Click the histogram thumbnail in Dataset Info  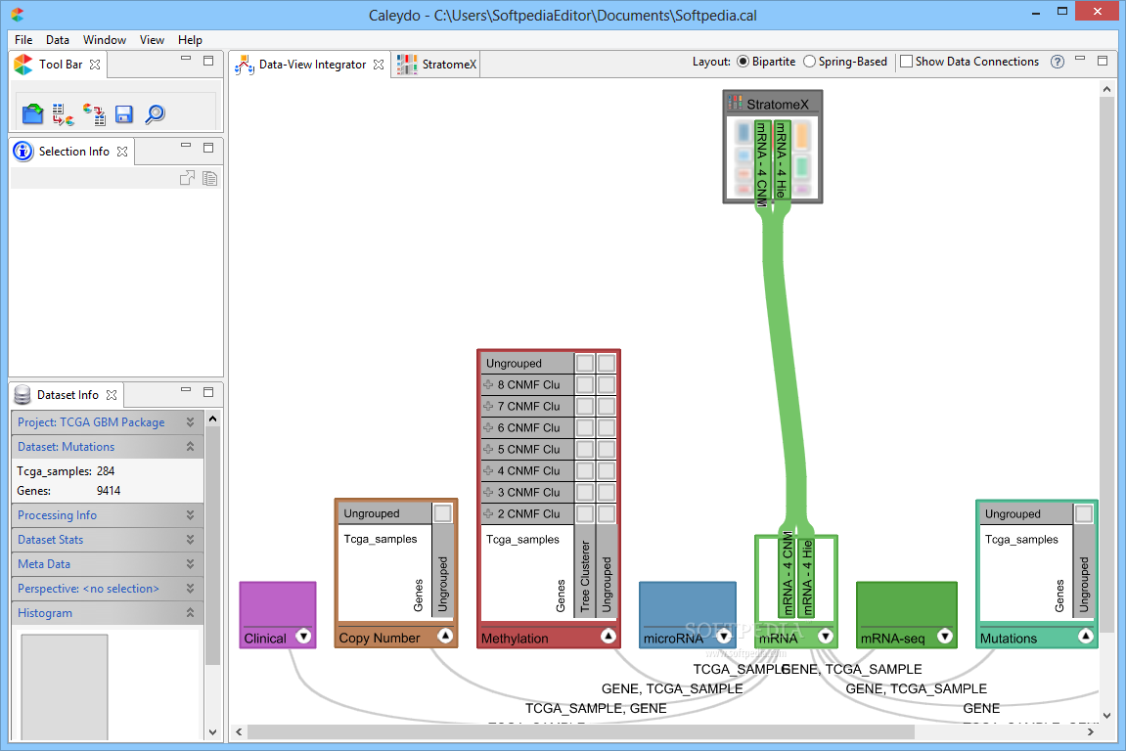(65, 686)
